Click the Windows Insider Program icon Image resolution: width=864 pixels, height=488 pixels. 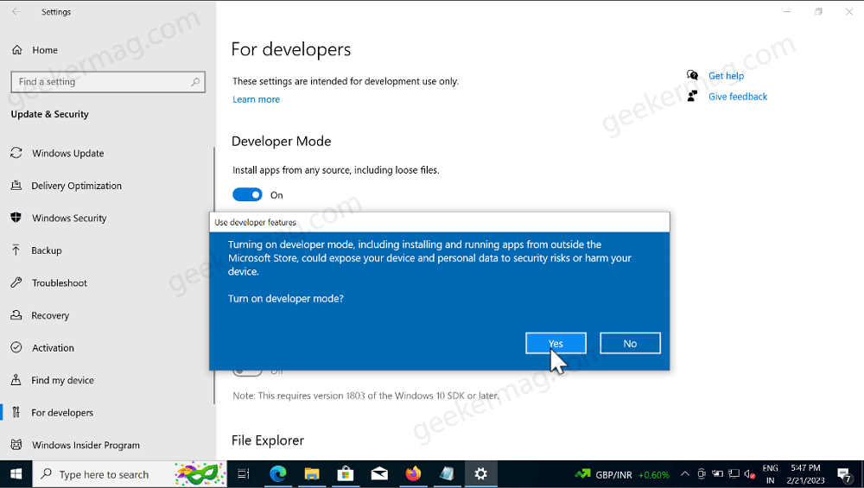[16, 445]
